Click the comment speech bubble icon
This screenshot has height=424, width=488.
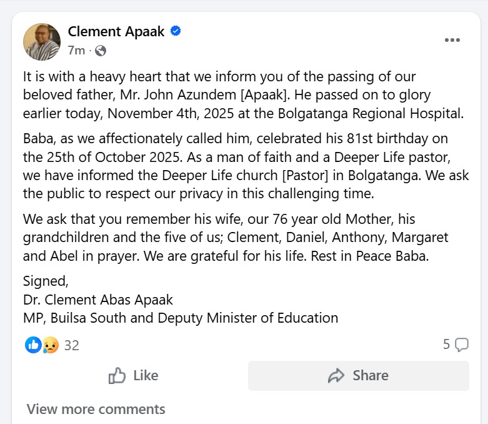click(x=462, y=345)
